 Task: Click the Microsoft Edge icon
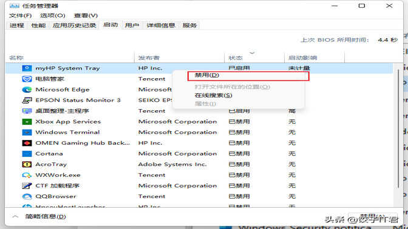[x=27, y=90]
